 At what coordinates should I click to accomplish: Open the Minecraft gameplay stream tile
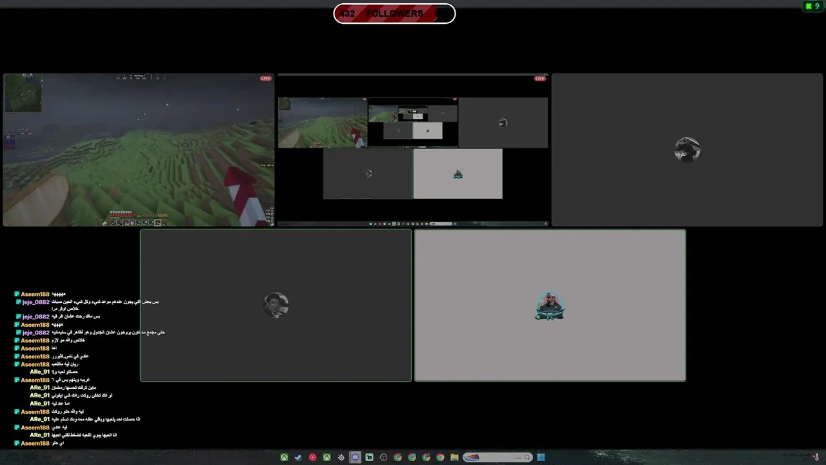tap(139, 150)
